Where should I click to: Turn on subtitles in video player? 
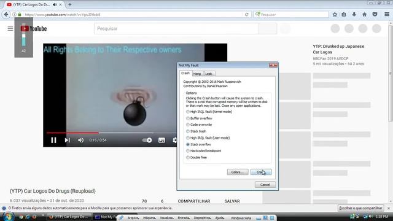161,140
